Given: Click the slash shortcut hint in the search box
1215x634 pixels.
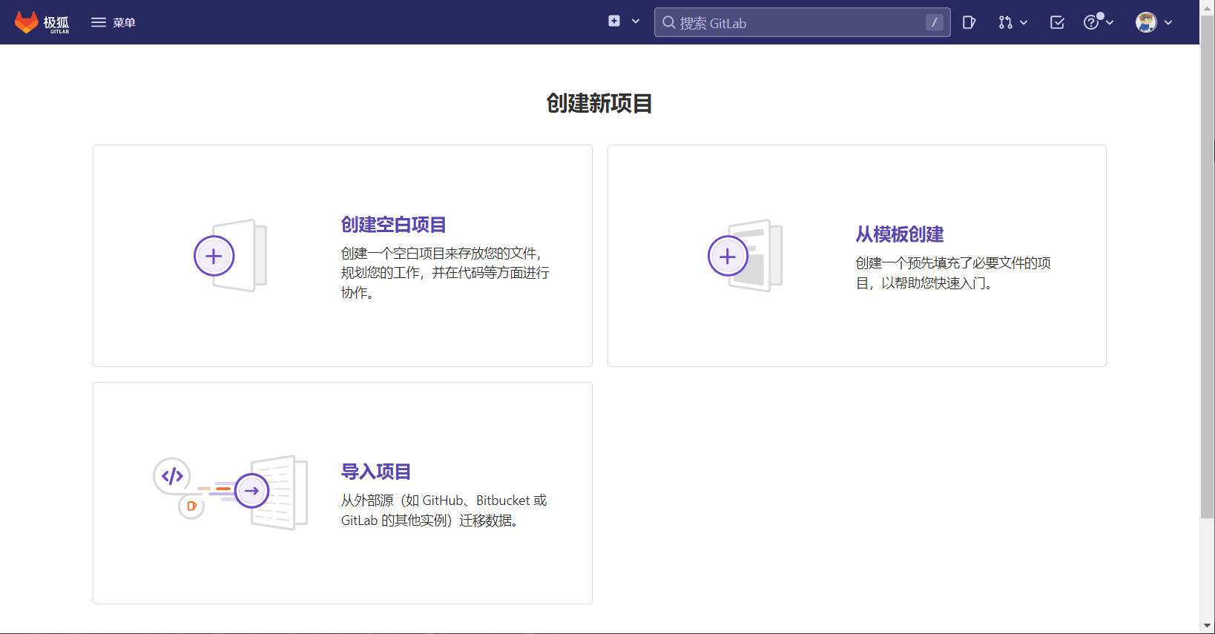Looking at the screenshot, I should 934,22.
